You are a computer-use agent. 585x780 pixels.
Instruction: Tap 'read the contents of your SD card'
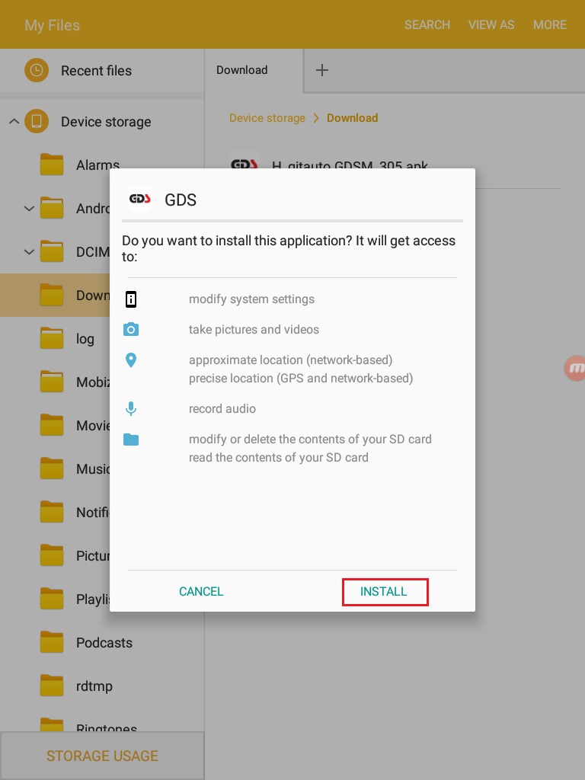pyautogui.click(x=279, y=457)
